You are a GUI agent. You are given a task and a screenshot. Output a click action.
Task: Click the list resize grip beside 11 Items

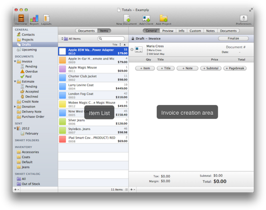[126, 189]
